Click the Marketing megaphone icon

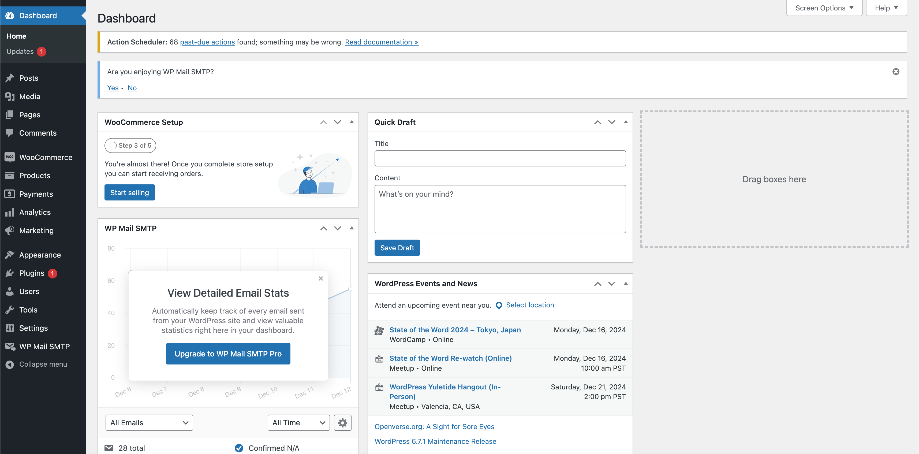tap(10, 230)
